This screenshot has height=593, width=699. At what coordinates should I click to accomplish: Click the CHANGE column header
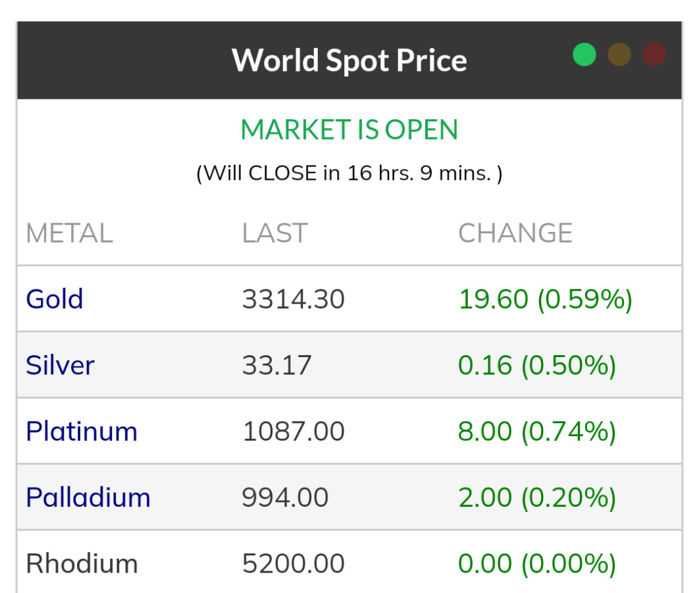click(x=515, y=233)
